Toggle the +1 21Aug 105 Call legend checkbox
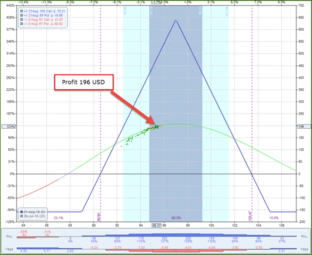 tap(21, 11)
